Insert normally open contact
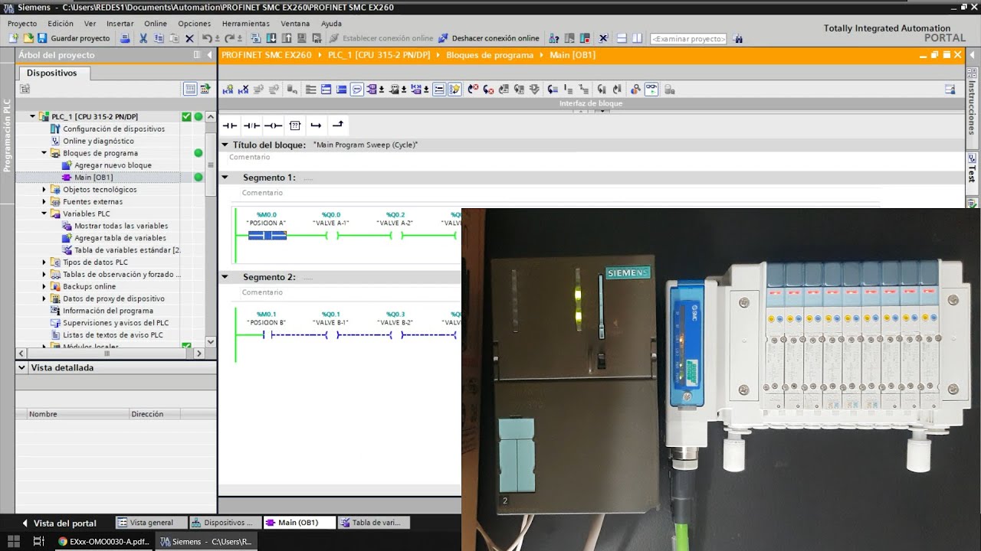The image size is (981, 551). pyautogui.click(x=229, y=125)
